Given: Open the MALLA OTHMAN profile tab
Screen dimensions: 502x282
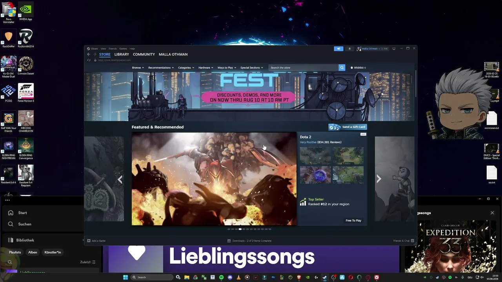Looking at the screenshot, I should 173,54.
